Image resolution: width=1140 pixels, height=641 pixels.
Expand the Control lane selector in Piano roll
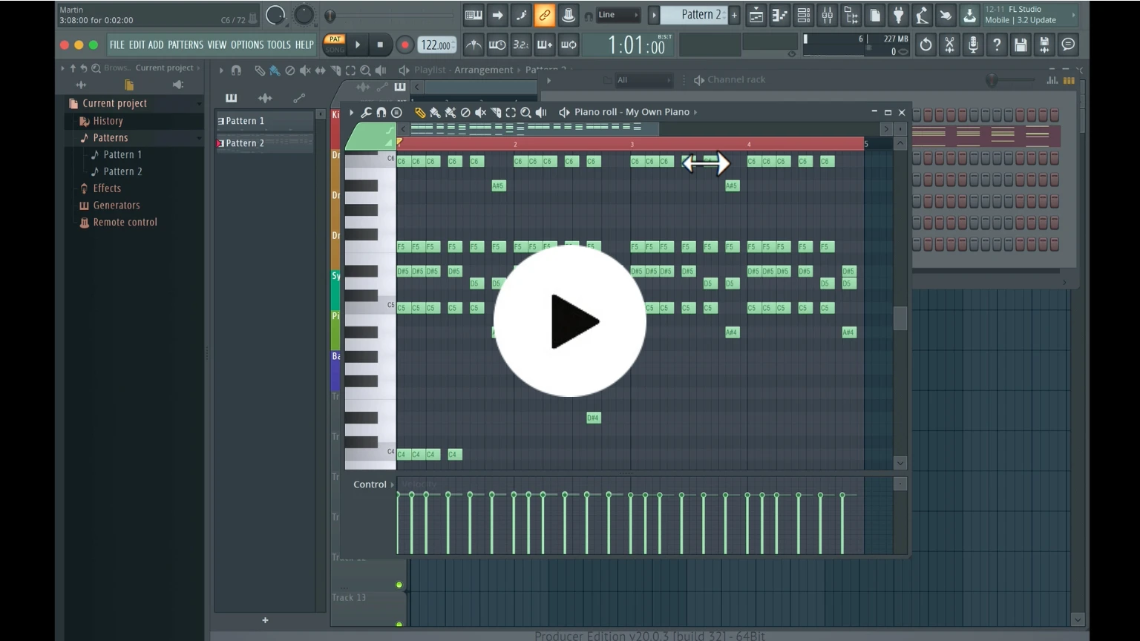pos(373,484)
